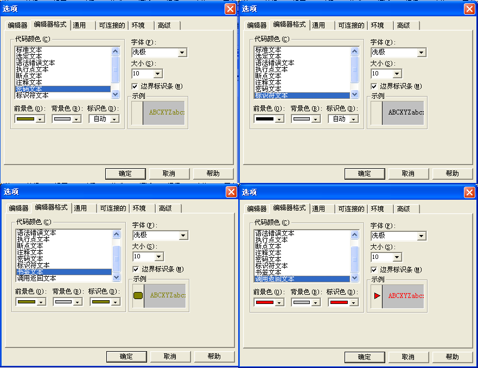
Task: Close the dialog where 书签文本 is highlighted
Action: pos(231,192)
